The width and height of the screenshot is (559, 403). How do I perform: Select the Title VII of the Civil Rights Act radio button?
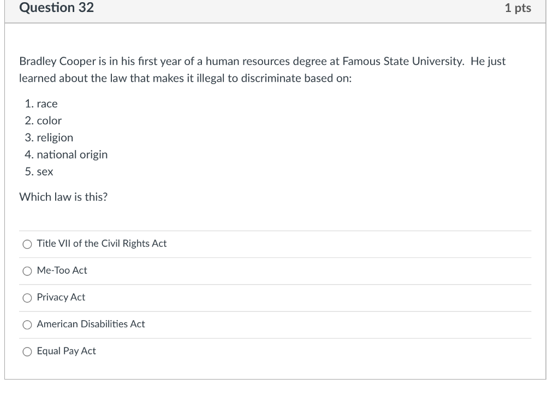[27, 244]
